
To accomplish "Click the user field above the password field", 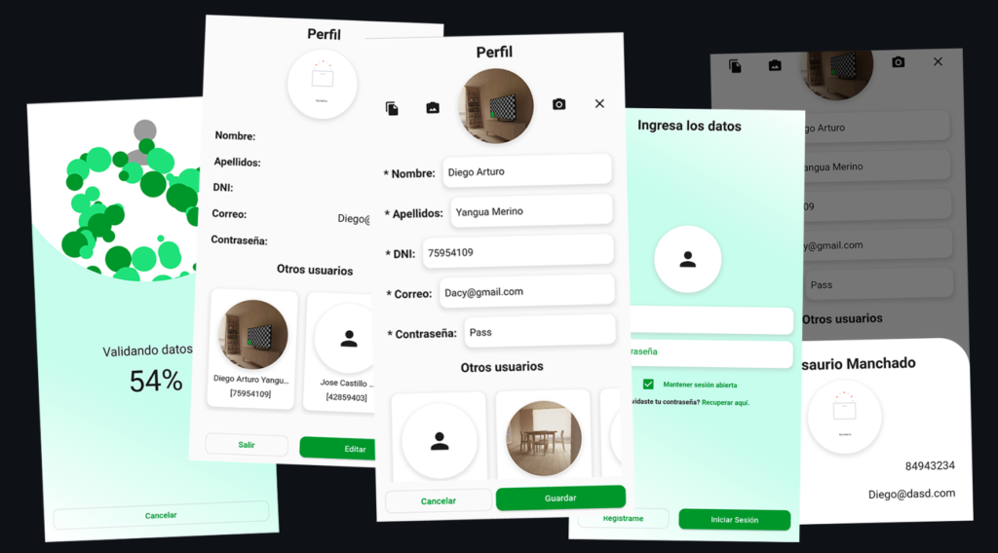I will click(x=711, y=321).
